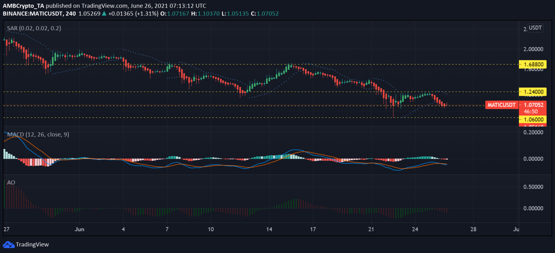This screenshot has width=555, height=253.
Task: Click the 21 date label on time axis
Action: click(371, 229)
